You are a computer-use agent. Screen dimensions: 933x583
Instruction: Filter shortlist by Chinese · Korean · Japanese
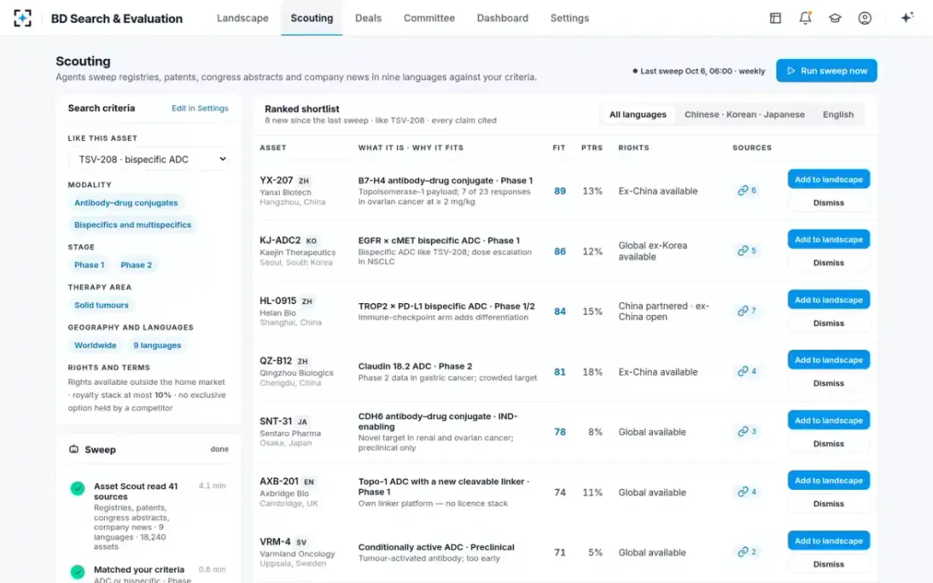[x=745, y=114]
